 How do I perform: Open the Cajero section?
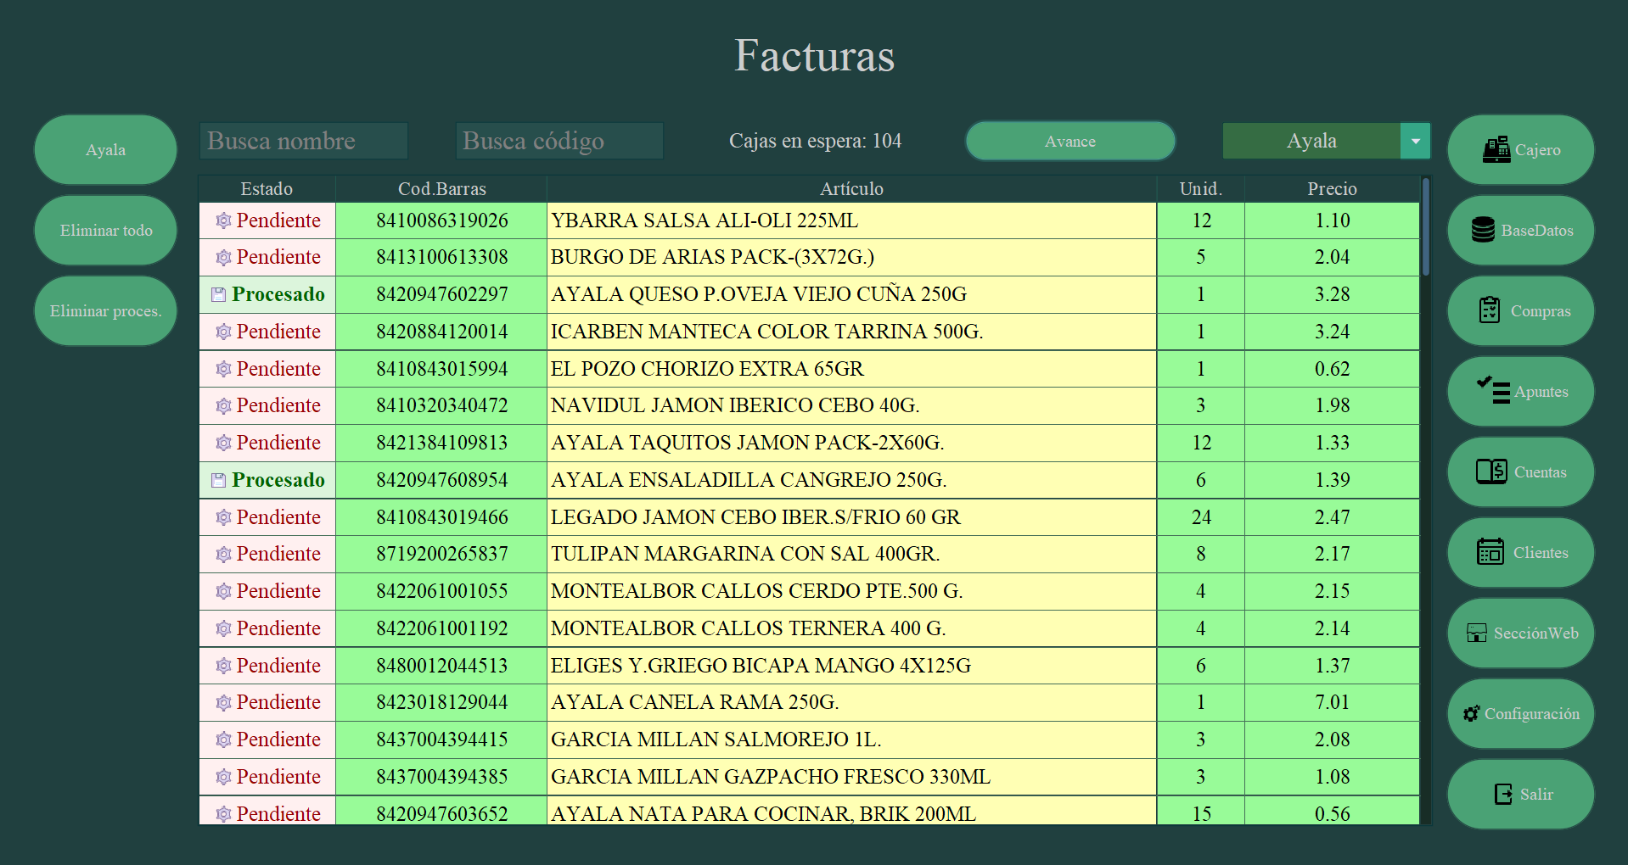coord(1520,150)
